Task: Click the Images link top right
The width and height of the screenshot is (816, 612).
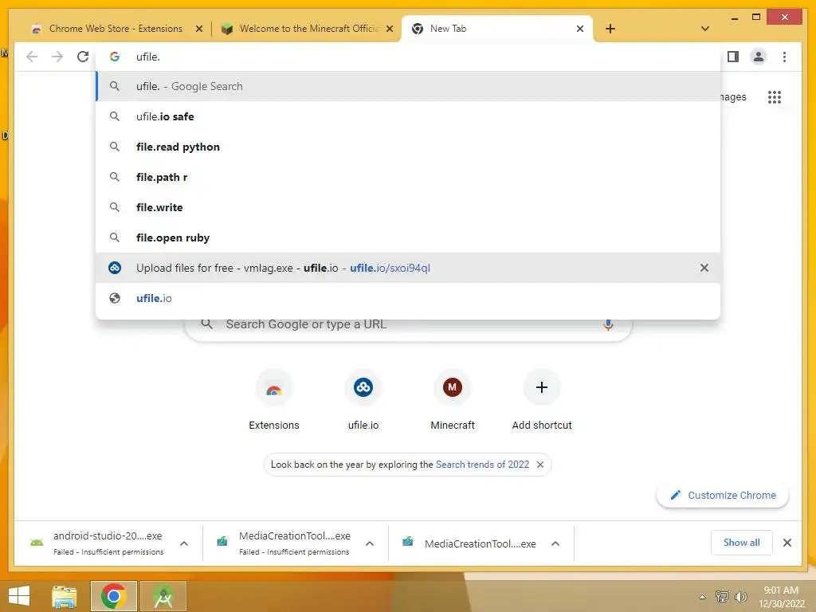Action: pyautogui.click(x=733, y=96)
